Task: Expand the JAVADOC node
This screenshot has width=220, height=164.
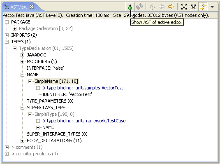Action: click(x=22, y=55)
